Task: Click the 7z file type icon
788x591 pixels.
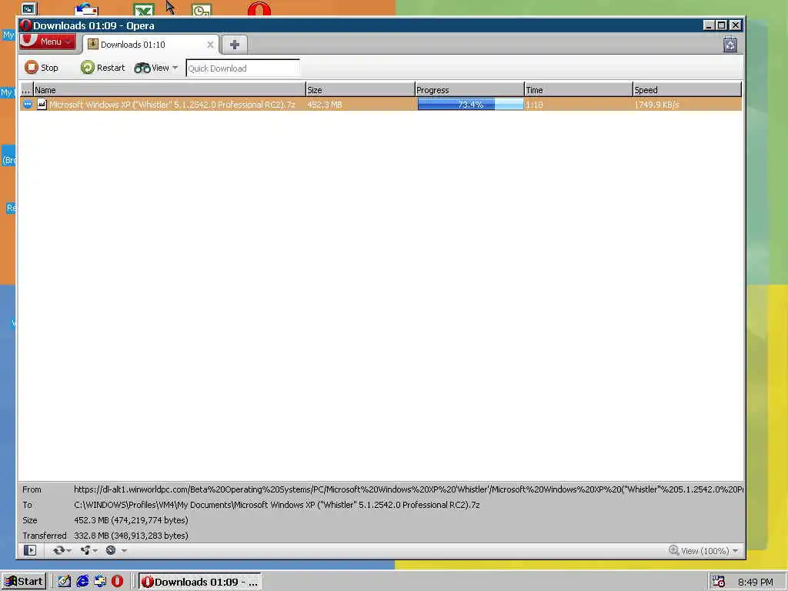Action: (42, 104)
